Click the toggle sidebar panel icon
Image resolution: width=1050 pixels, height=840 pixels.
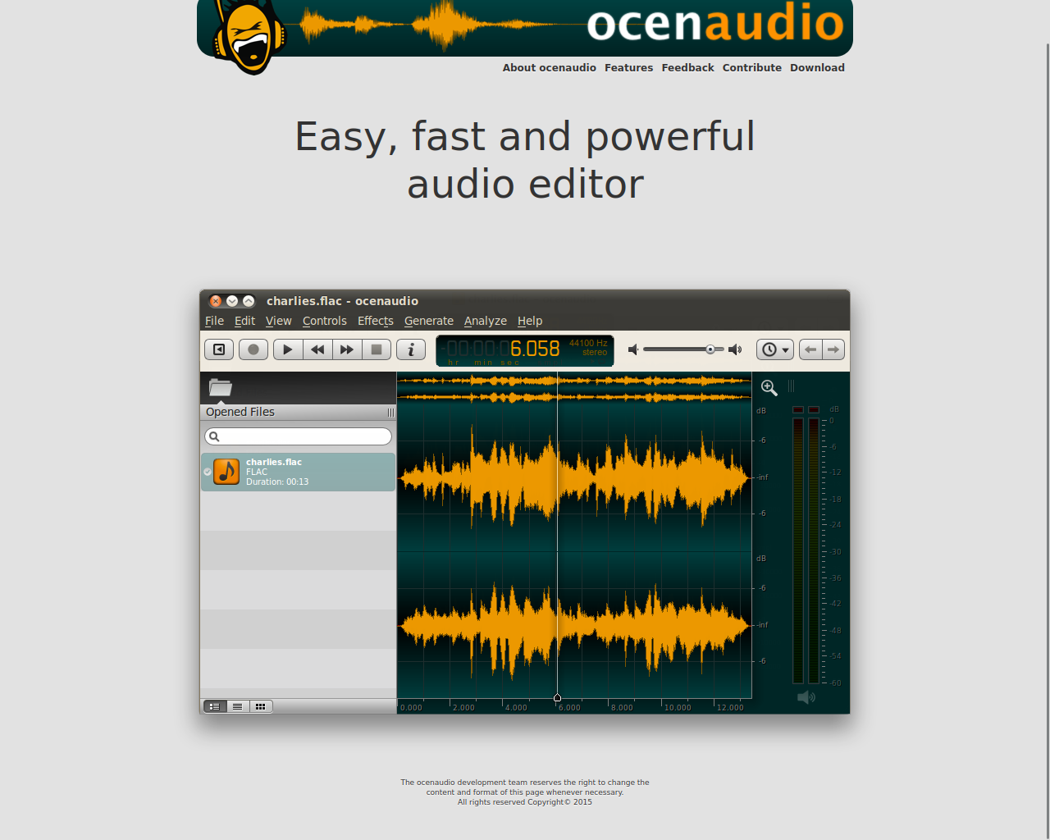click(219, 349)
